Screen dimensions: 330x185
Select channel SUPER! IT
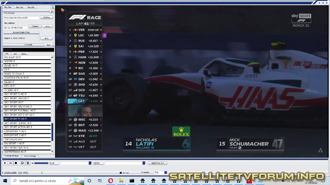click(27, 61)
